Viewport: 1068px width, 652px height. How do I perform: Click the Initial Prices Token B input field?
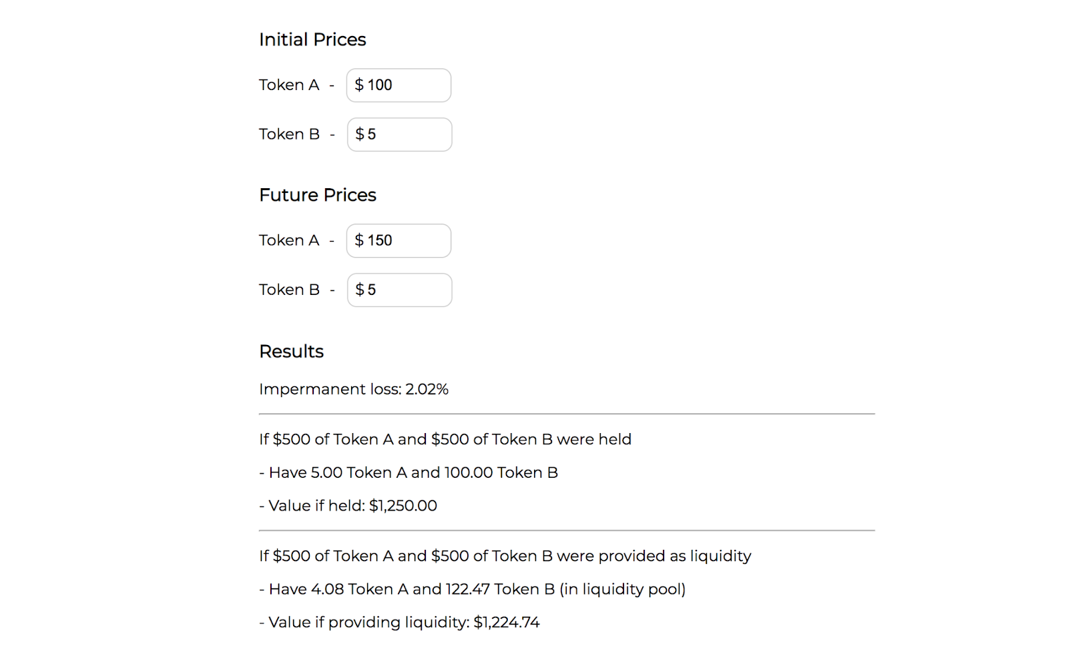click(x=399, y=135)
